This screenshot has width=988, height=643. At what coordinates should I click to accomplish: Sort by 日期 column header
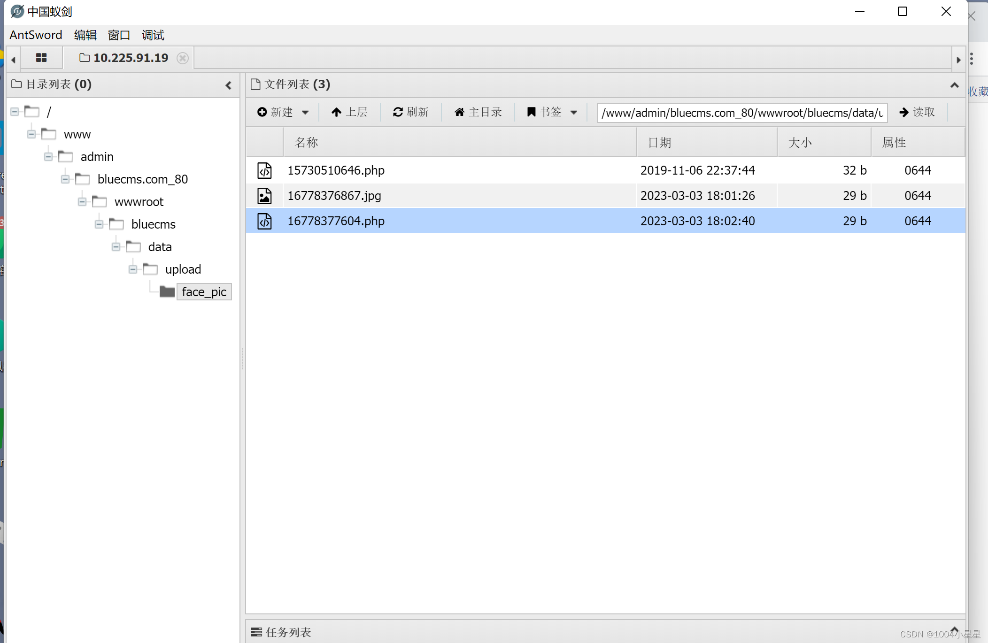[707, 143]
